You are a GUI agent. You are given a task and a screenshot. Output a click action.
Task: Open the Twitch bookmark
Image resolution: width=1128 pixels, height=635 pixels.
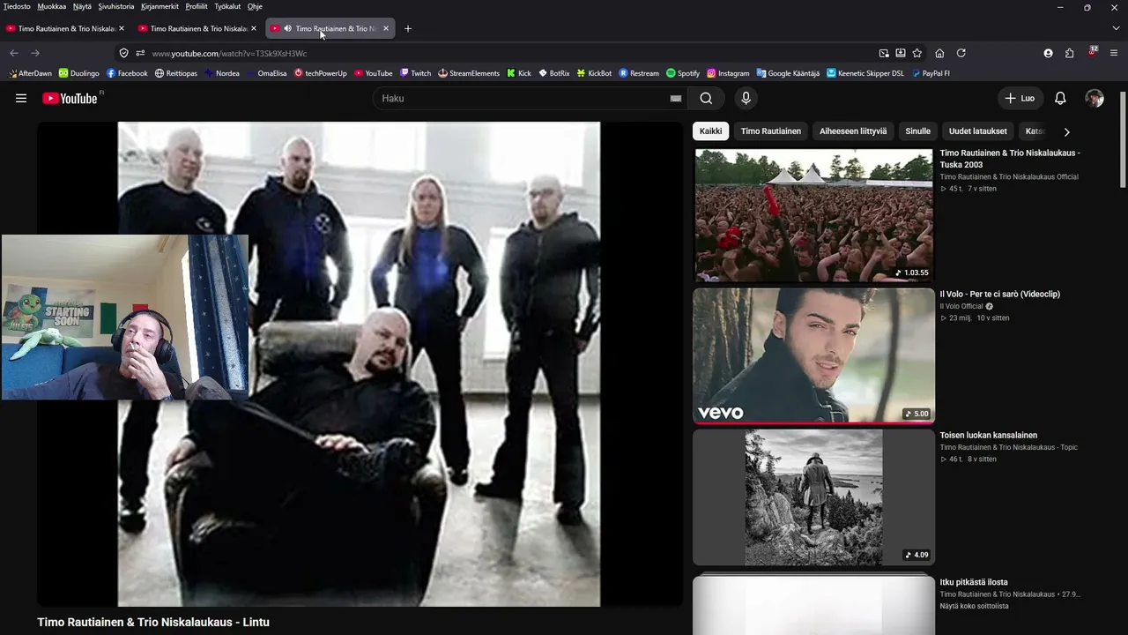coord(415,73)
